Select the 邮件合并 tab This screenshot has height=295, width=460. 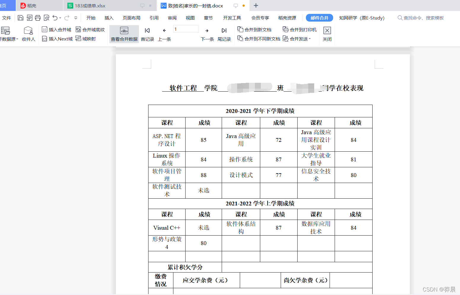point(320,18)
